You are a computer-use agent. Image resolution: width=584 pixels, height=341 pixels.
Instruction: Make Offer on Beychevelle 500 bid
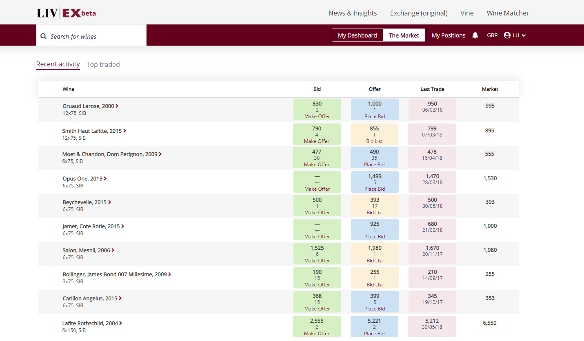[317, 213]
